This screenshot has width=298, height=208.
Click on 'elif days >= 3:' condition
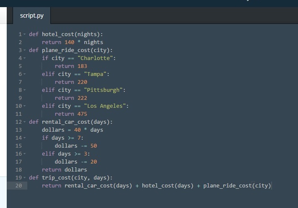click(x=66, y=154)
